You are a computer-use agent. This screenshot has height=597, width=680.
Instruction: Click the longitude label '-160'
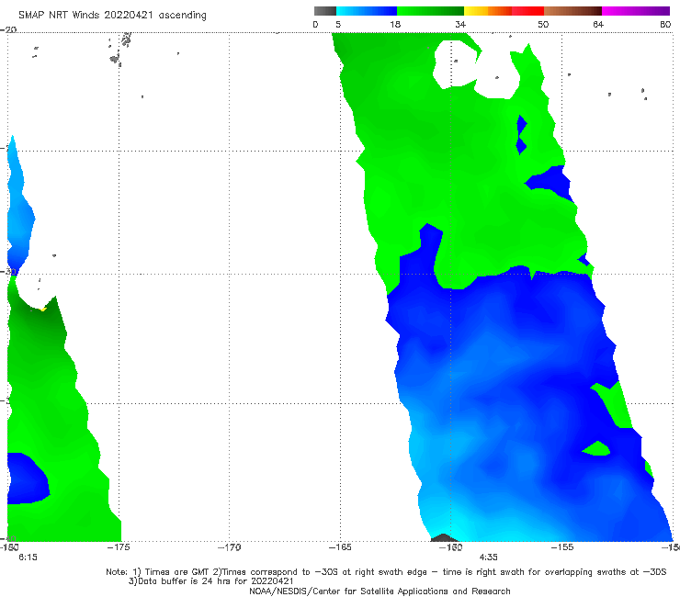click(x=451, y=547)
